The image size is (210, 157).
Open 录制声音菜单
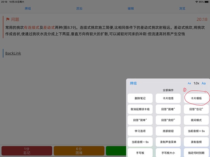[168, 142]
